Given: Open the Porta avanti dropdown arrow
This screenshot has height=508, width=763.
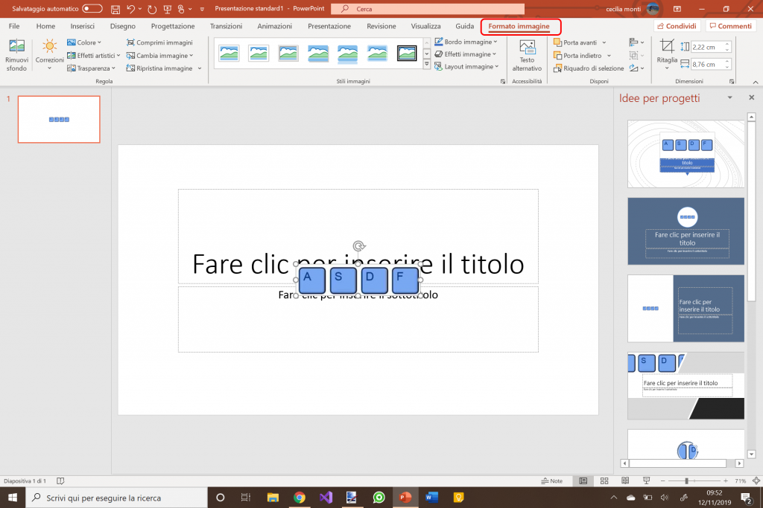Looking at the screenshot, I should 604,42.
